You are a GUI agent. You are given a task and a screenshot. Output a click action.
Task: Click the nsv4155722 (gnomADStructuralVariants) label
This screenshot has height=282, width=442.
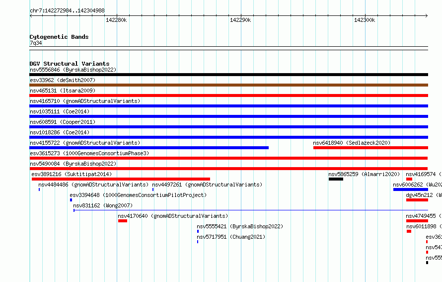pos(85,143)
